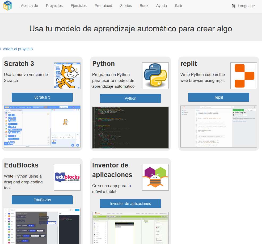Open the Language selector
262x244 pixels.
coord(243,6)
